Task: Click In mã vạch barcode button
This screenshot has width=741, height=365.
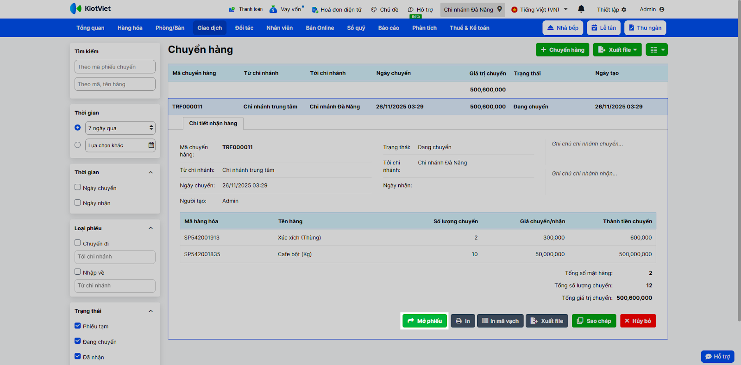Action: (500, 321)
